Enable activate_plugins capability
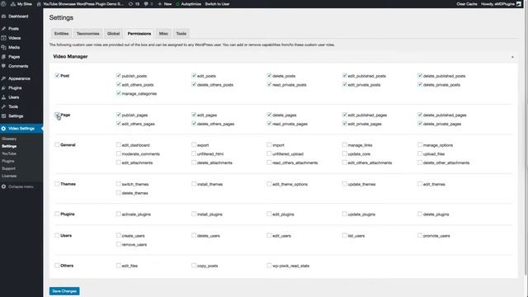Screen dimensions: 528x297 pyautogui.click(x=119, y=214)
